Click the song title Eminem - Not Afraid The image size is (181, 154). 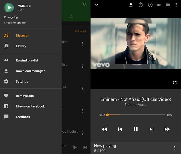tap(136, 99)
